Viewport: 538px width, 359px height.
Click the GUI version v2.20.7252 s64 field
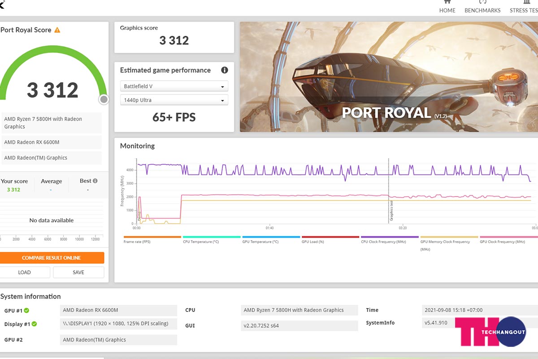coord(299,326)
